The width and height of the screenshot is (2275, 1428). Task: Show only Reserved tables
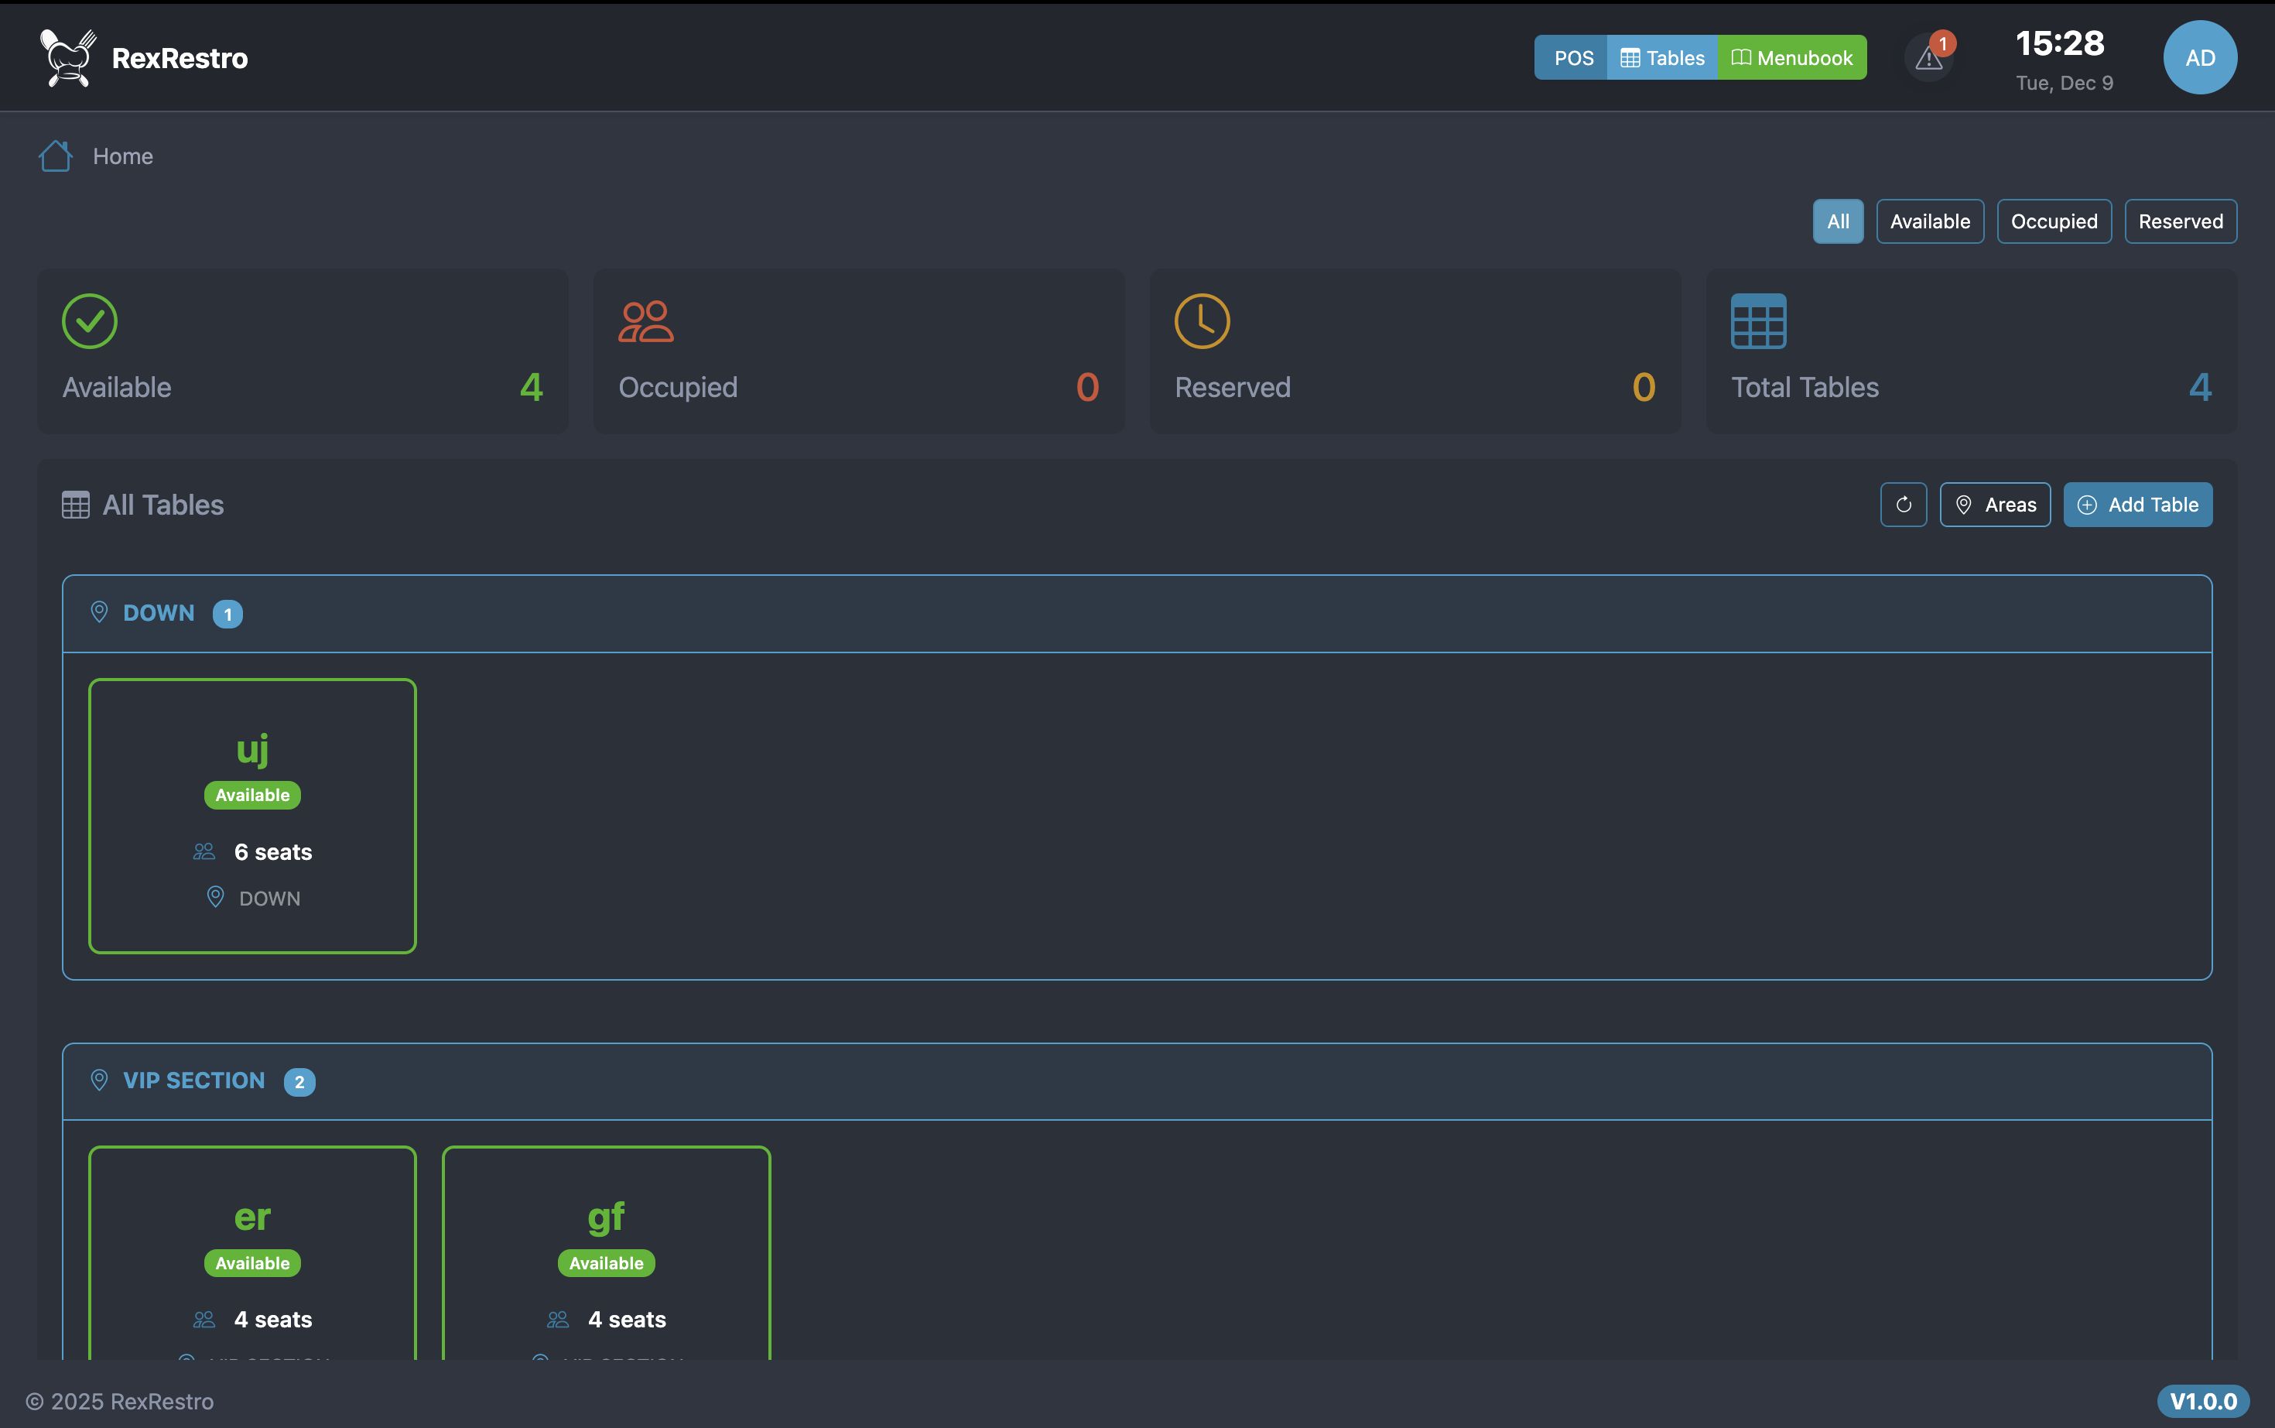coord(2180,221)
